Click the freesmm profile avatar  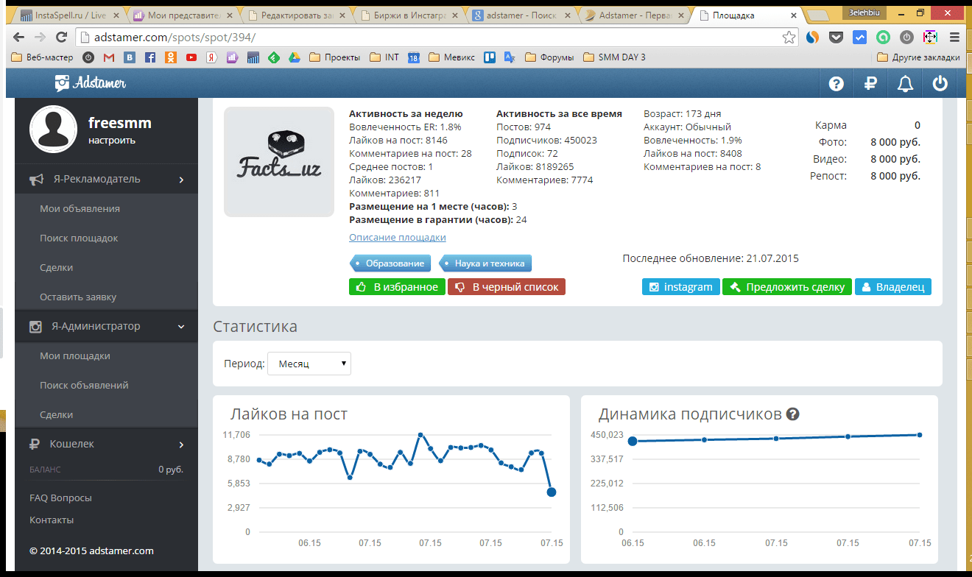click(x=53, y=129)
